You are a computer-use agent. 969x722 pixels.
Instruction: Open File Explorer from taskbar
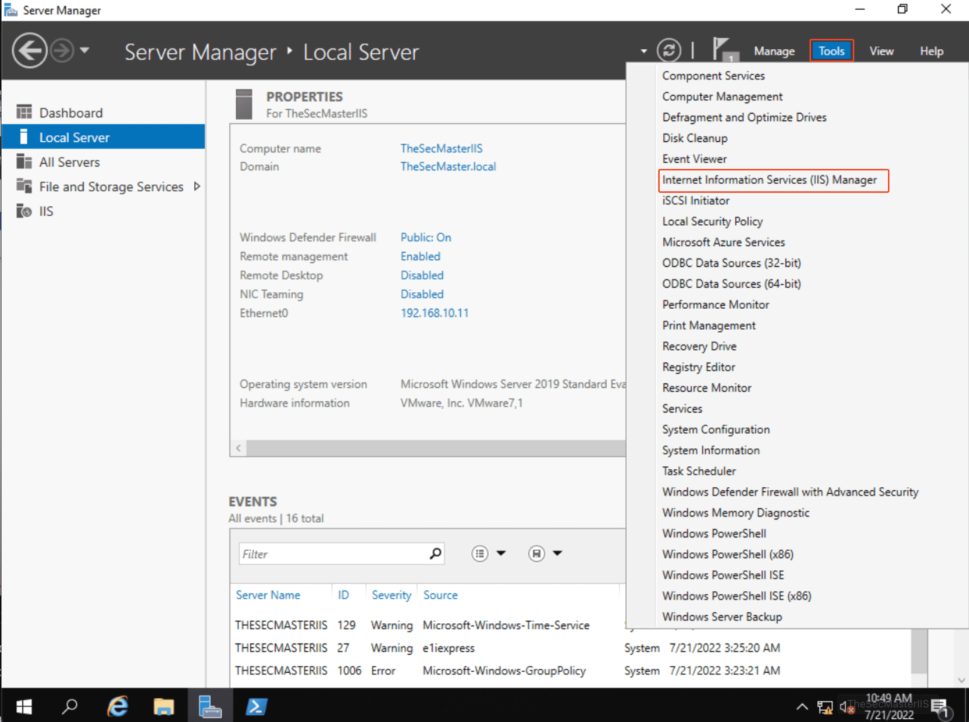click(164, 706)
